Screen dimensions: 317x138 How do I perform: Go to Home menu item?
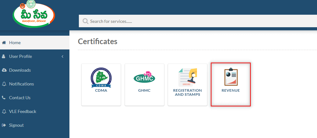35,43
